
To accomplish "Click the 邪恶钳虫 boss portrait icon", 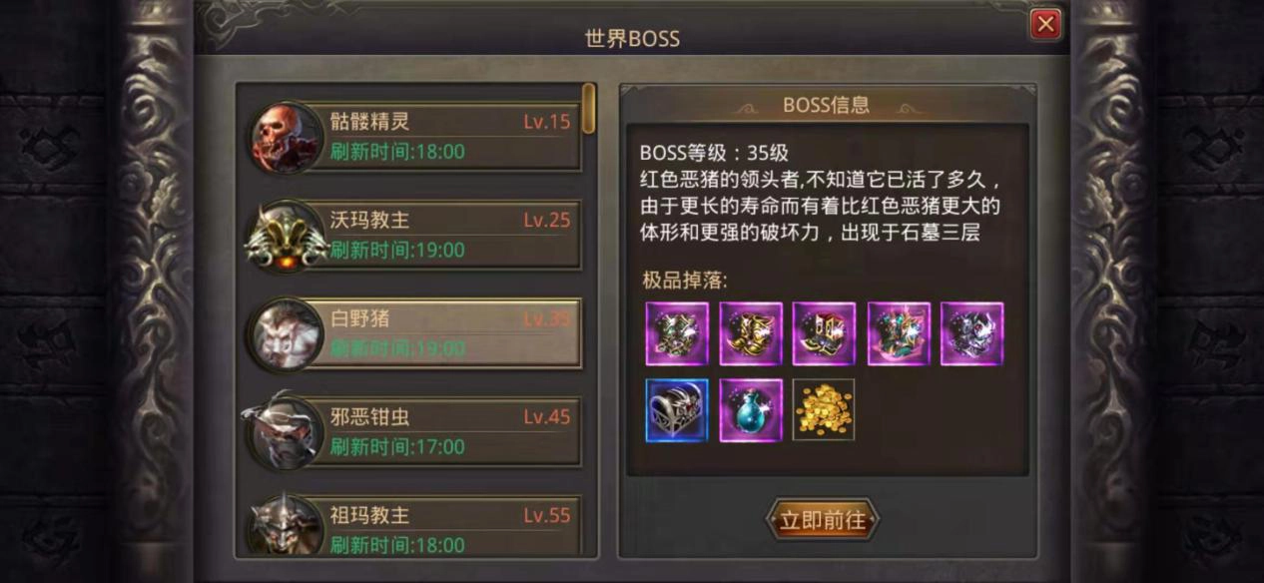I will pos(284,430).
